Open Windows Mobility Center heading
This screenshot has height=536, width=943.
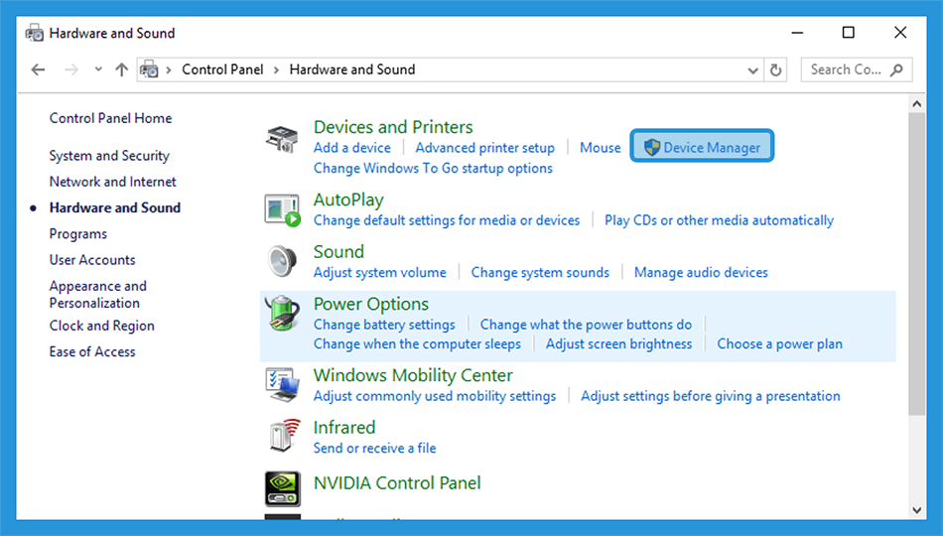click(413, 375)
